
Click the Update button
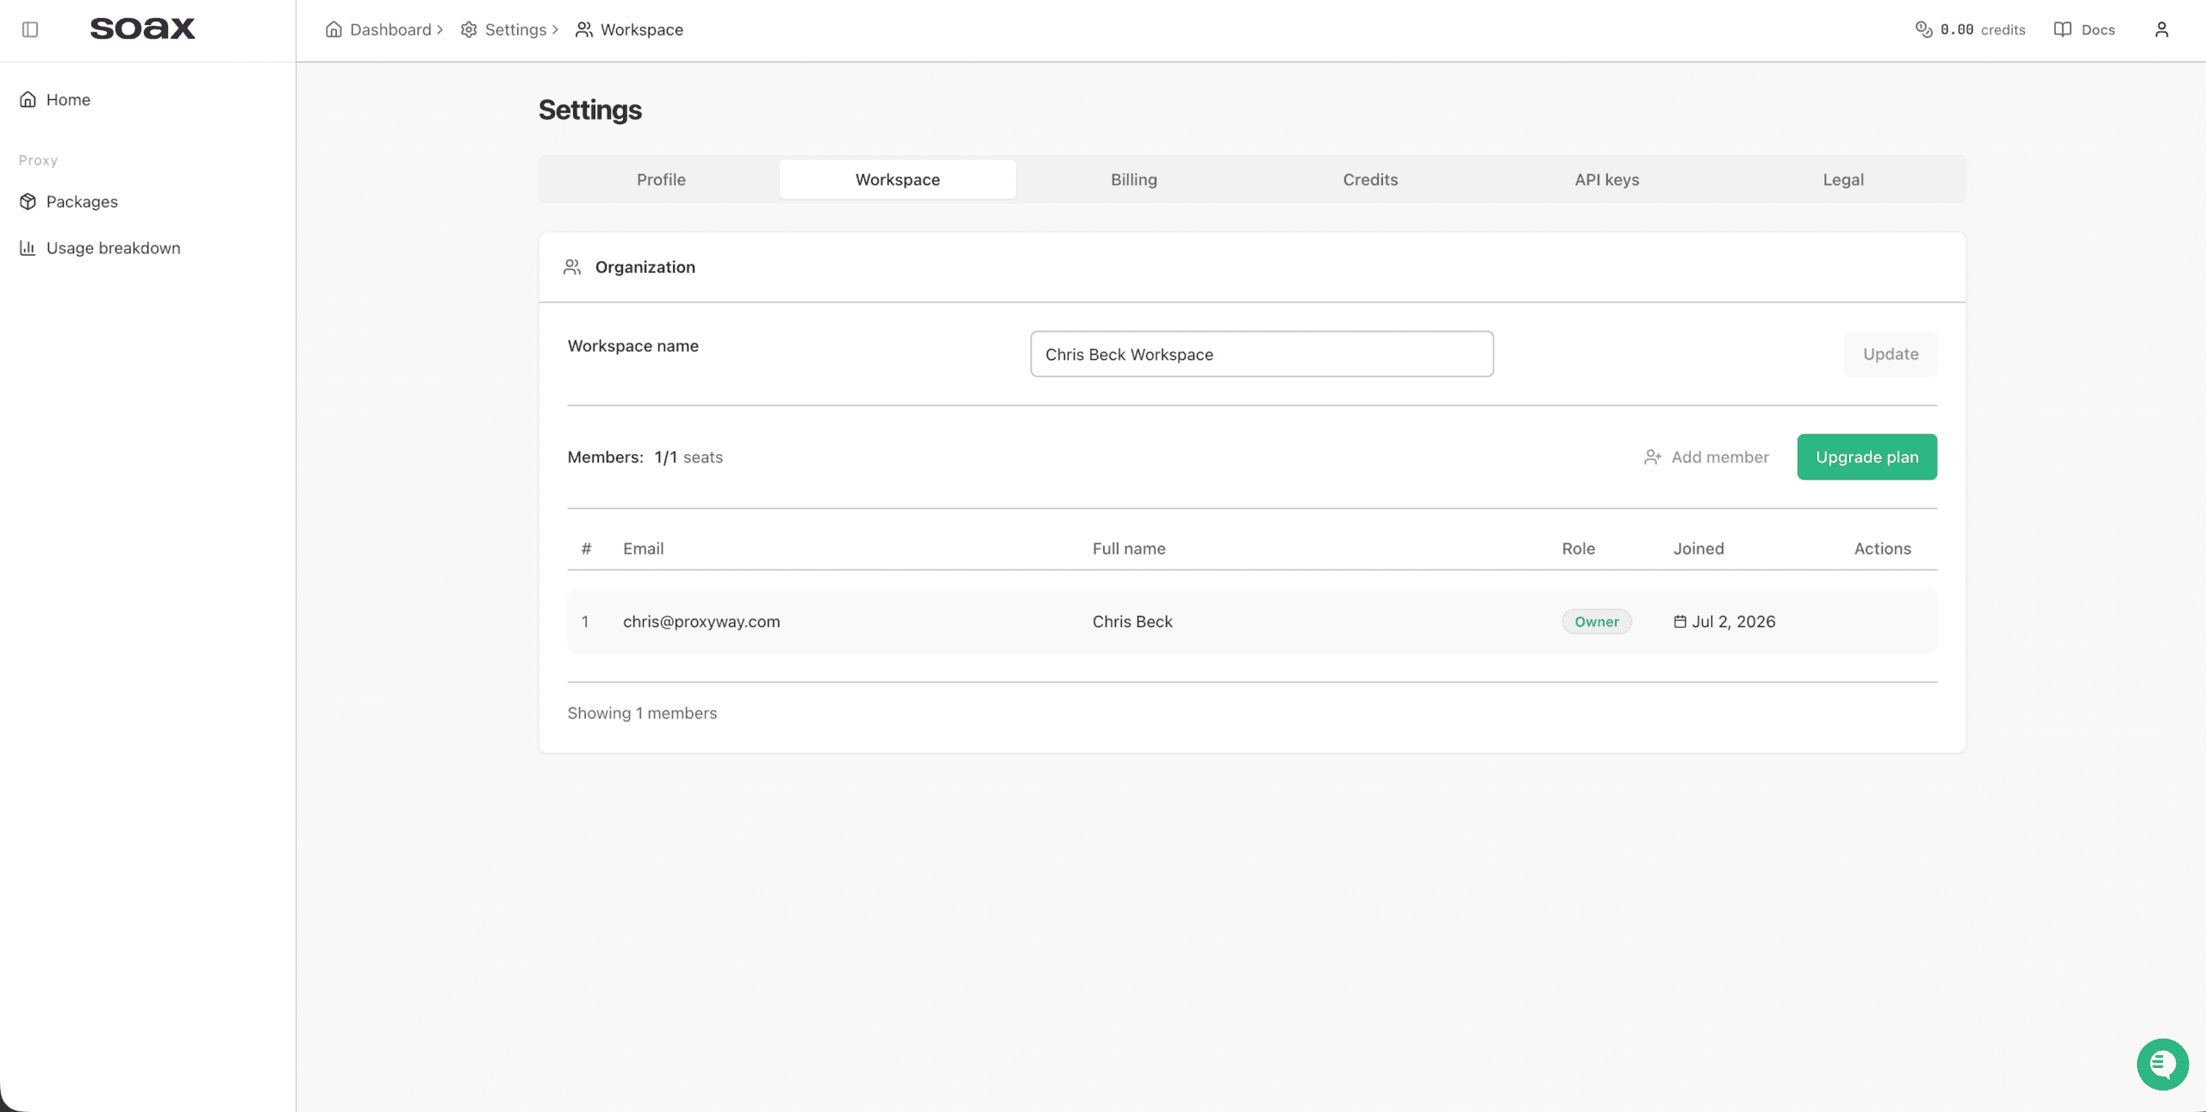[1891, 353]
